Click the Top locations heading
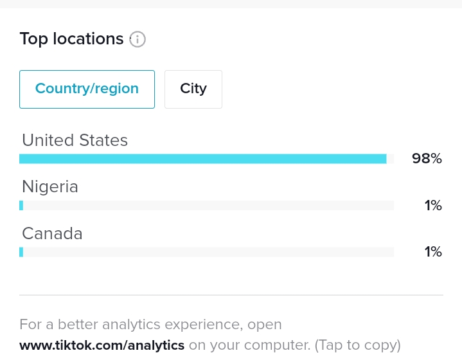This screenshot has width=462, height=353. 71,39
